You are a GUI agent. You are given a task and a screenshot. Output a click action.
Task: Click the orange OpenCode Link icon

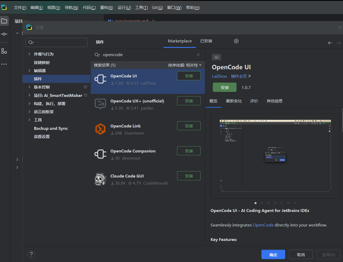click(100, 129)
